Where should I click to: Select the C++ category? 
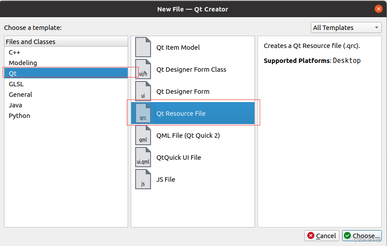[x=66, y=52]
